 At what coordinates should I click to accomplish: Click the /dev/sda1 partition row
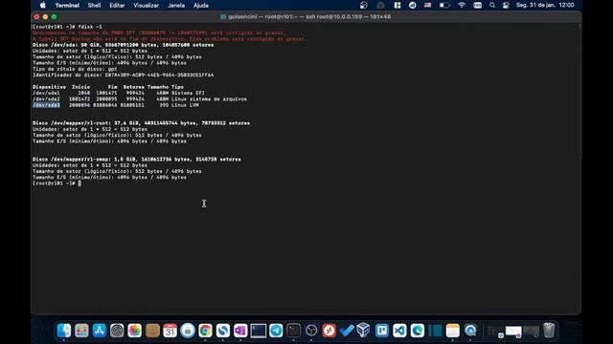119,93
